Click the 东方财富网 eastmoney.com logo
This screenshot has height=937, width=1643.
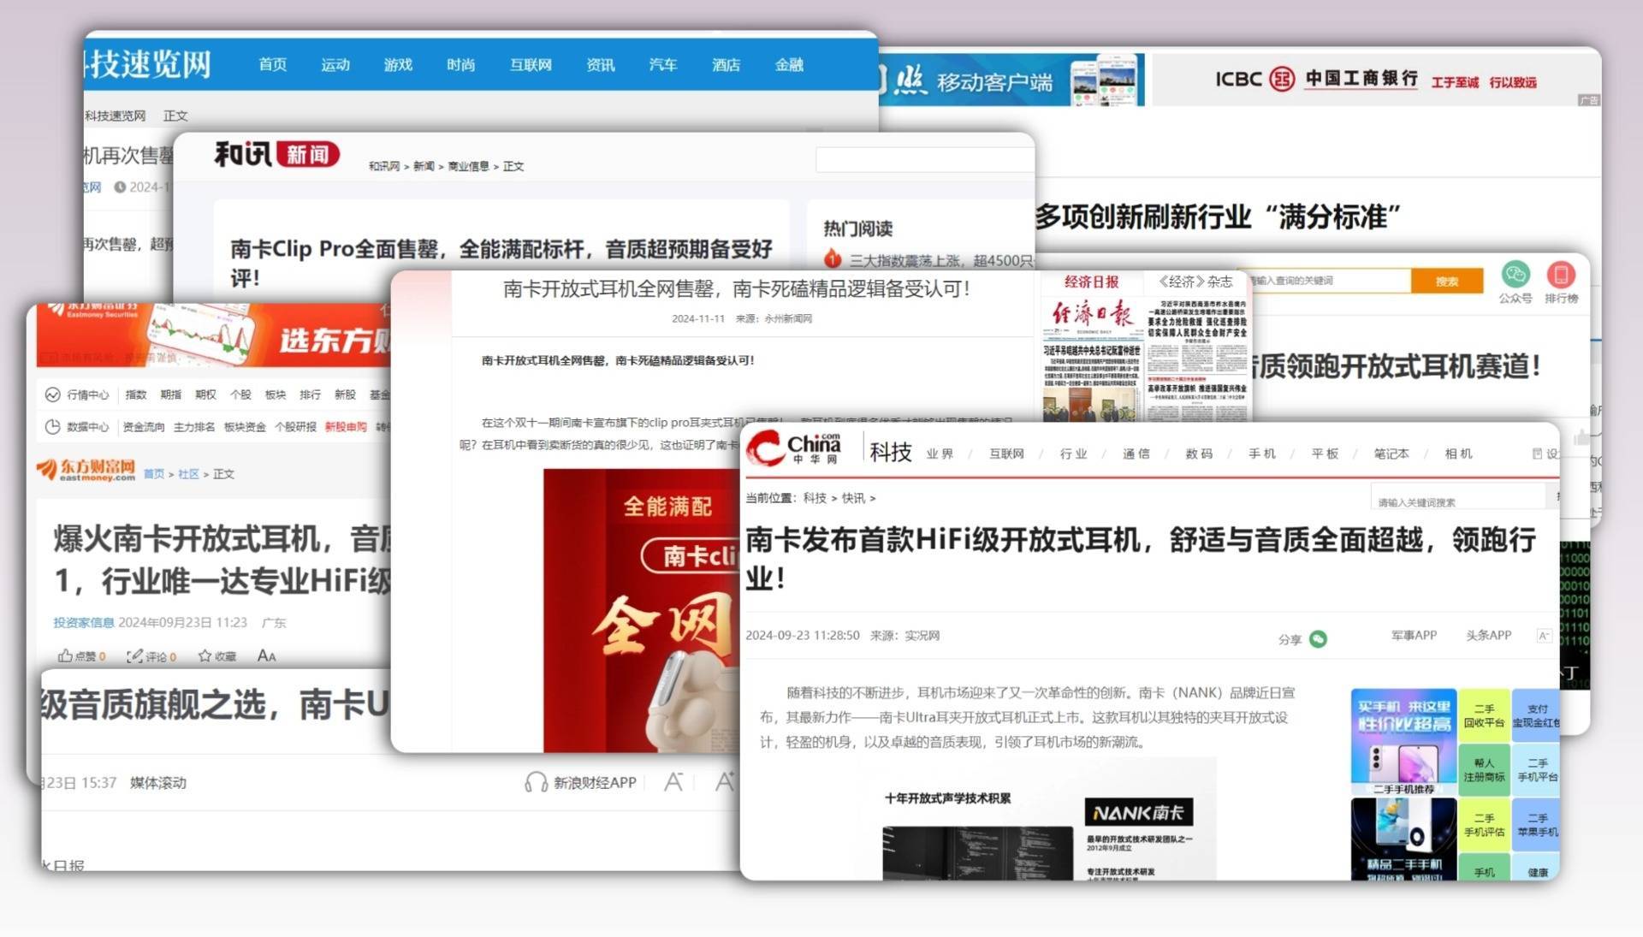point(86,469)
